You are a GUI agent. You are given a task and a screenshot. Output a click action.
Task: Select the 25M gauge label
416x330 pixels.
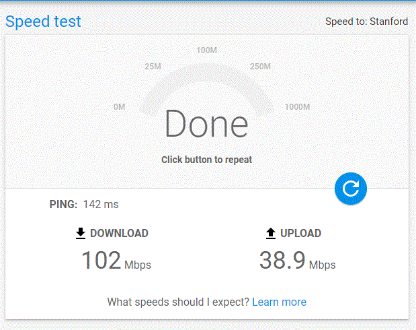pyautogui.click(x=153, y=67)
